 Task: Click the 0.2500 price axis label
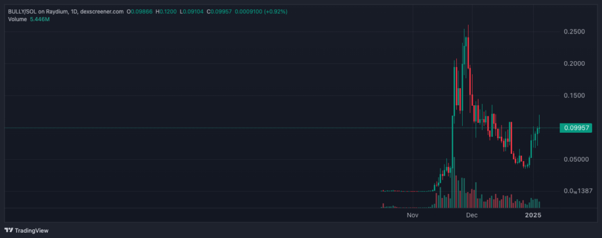click(x=574, y=32)
